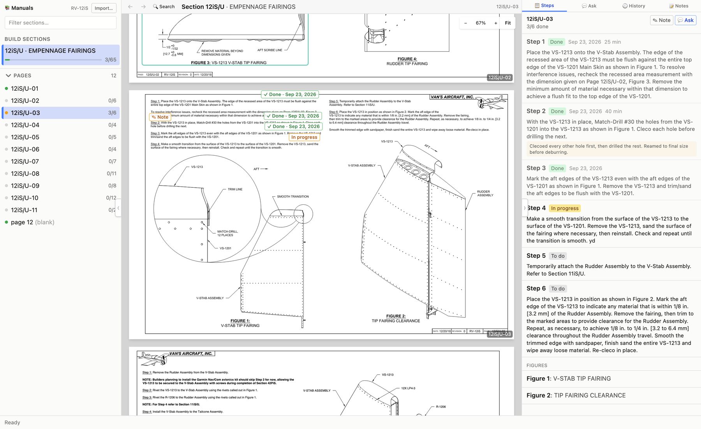Click the 12iS/U-02 page label badge
This screenshot has height=429, width=701.
point(499,77)
